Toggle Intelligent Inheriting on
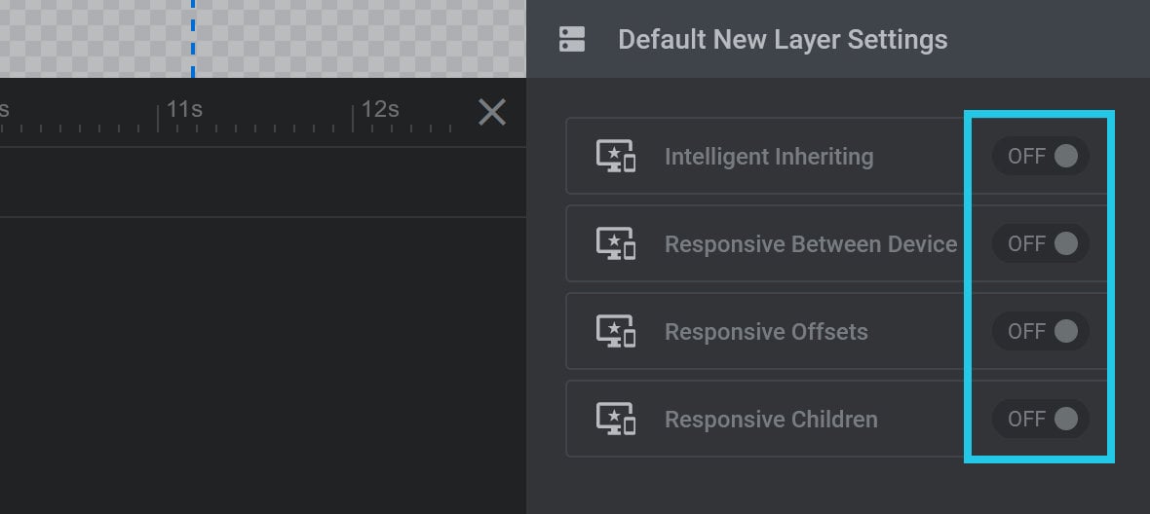Image resolution: width=1150 pixels, height=514 pixels. (x=1040, y=156)
